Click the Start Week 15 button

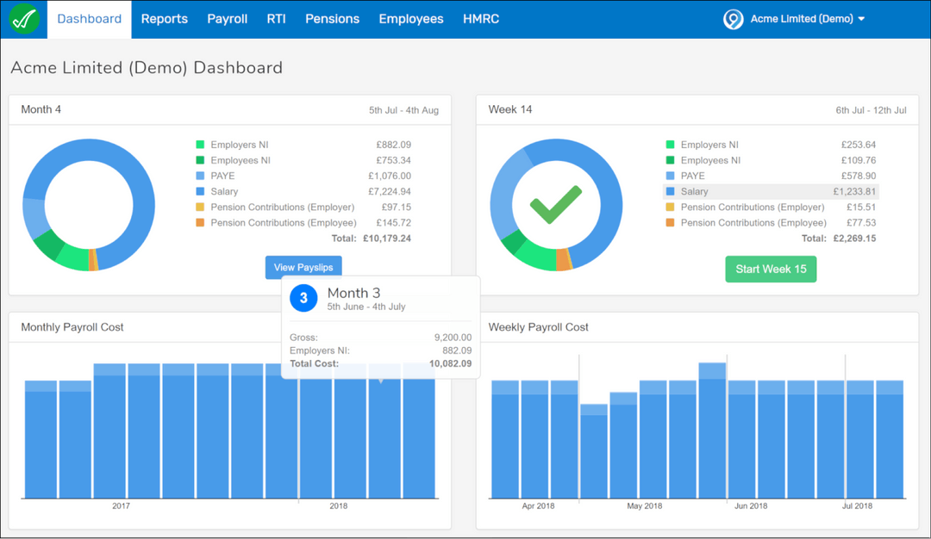coord(770,269)
